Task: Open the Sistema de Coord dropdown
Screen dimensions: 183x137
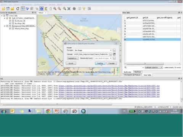Action: pyautogui.click(x=103, y=58)
